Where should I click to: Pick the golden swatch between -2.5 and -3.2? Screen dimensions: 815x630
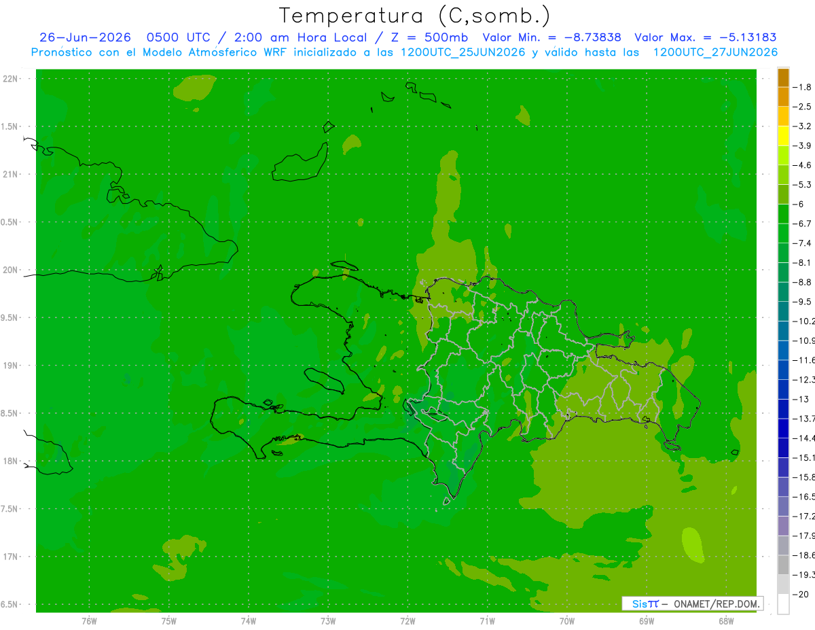(x=783, y=116)
